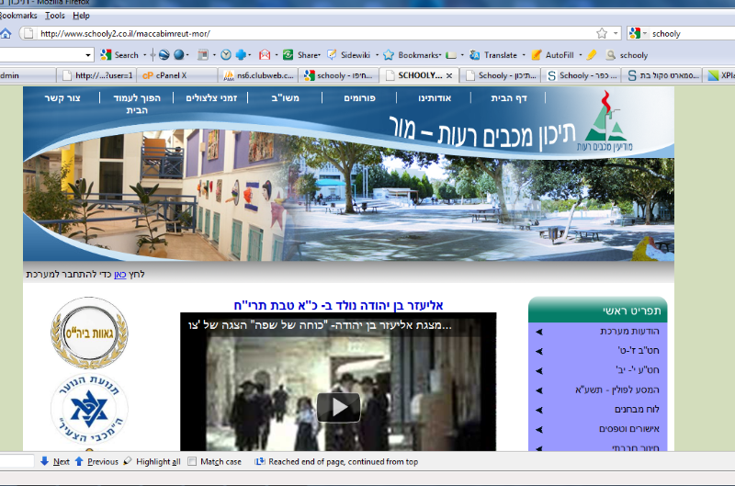The width and height of the screenshot is (735, 486).
Task: Click the 'גאוות ביה"ס' badge image
Action: 89,333
